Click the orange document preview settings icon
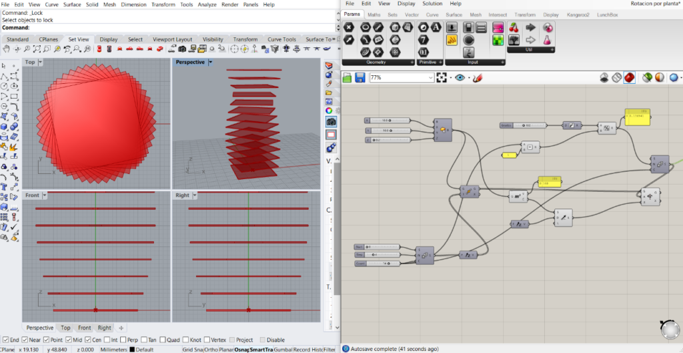The image size is (683, 353). [660, 78]
